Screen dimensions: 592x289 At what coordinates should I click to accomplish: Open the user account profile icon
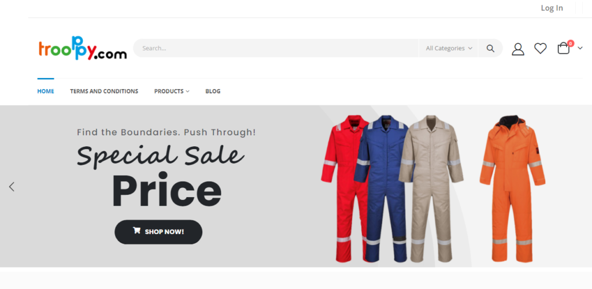(517, 49)
